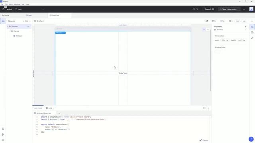The image size is (255, 143).
Task: Click the canvas left resize handle
Action: pyautogui.click(x=53, y=73)
